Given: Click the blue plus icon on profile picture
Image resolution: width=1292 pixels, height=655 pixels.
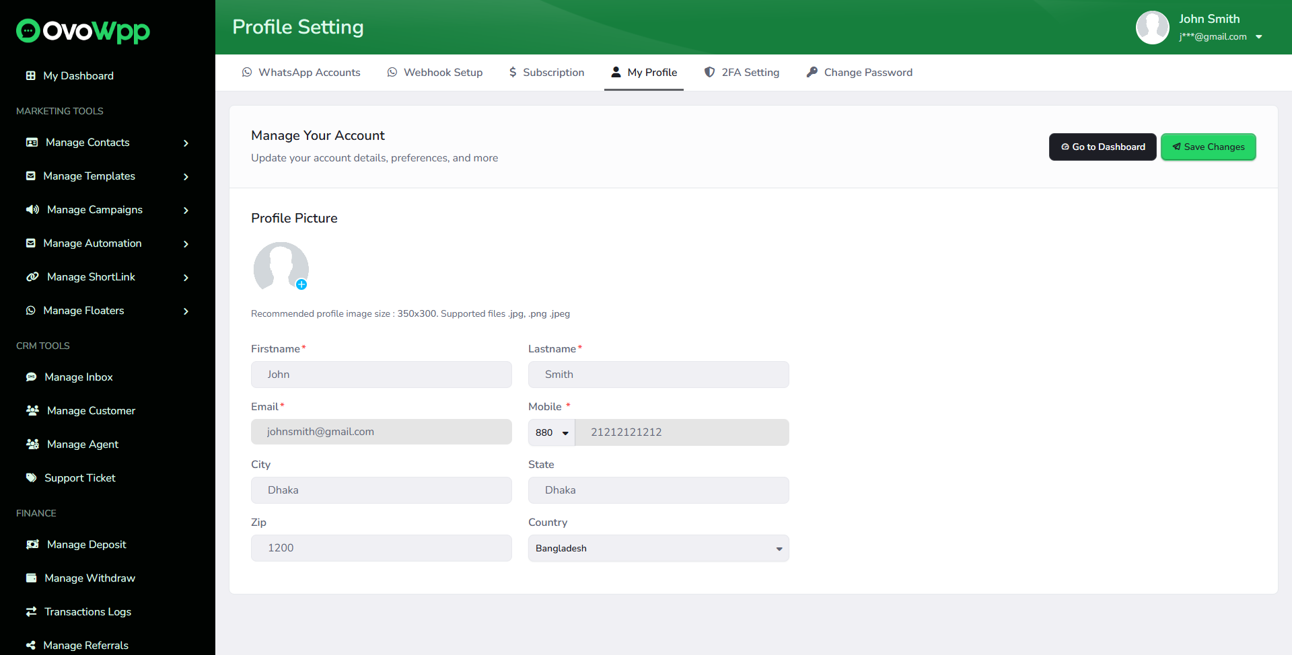Looking at the screenshot, I should click(301, 284).
